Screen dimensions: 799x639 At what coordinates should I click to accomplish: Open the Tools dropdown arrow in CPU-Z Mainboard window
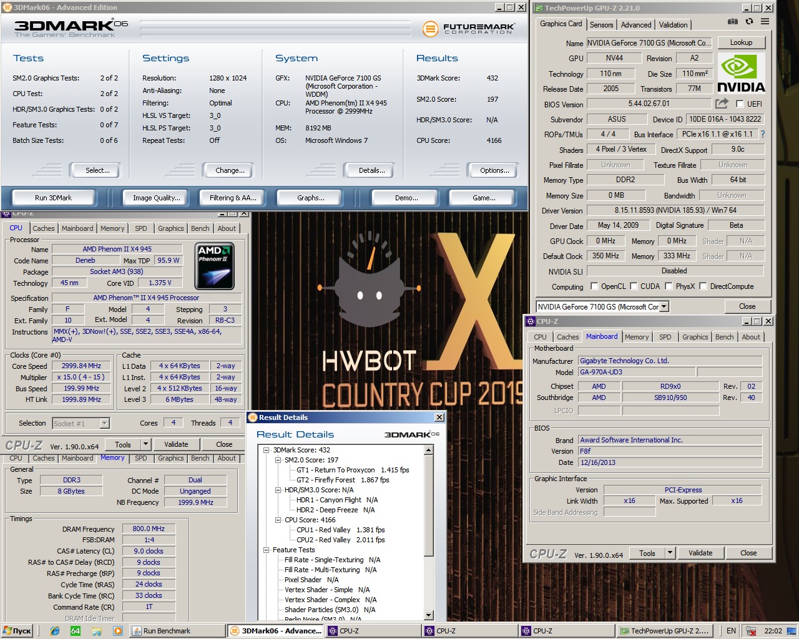point(670,553)
